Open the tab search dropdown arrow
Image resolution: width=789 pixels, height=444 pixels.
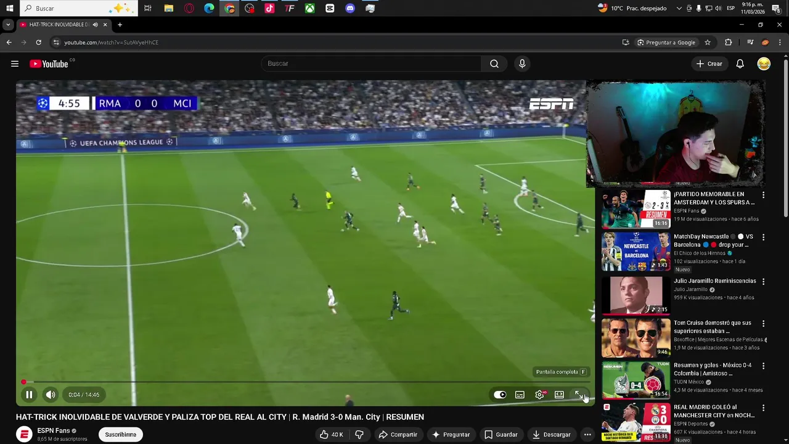pos(7,25)
